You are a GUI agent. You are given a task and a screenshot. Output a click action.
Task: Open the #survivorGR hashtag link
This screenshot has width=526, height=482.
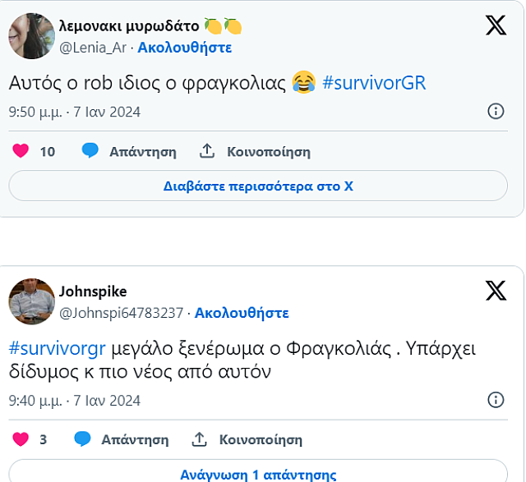coord(374,83)
